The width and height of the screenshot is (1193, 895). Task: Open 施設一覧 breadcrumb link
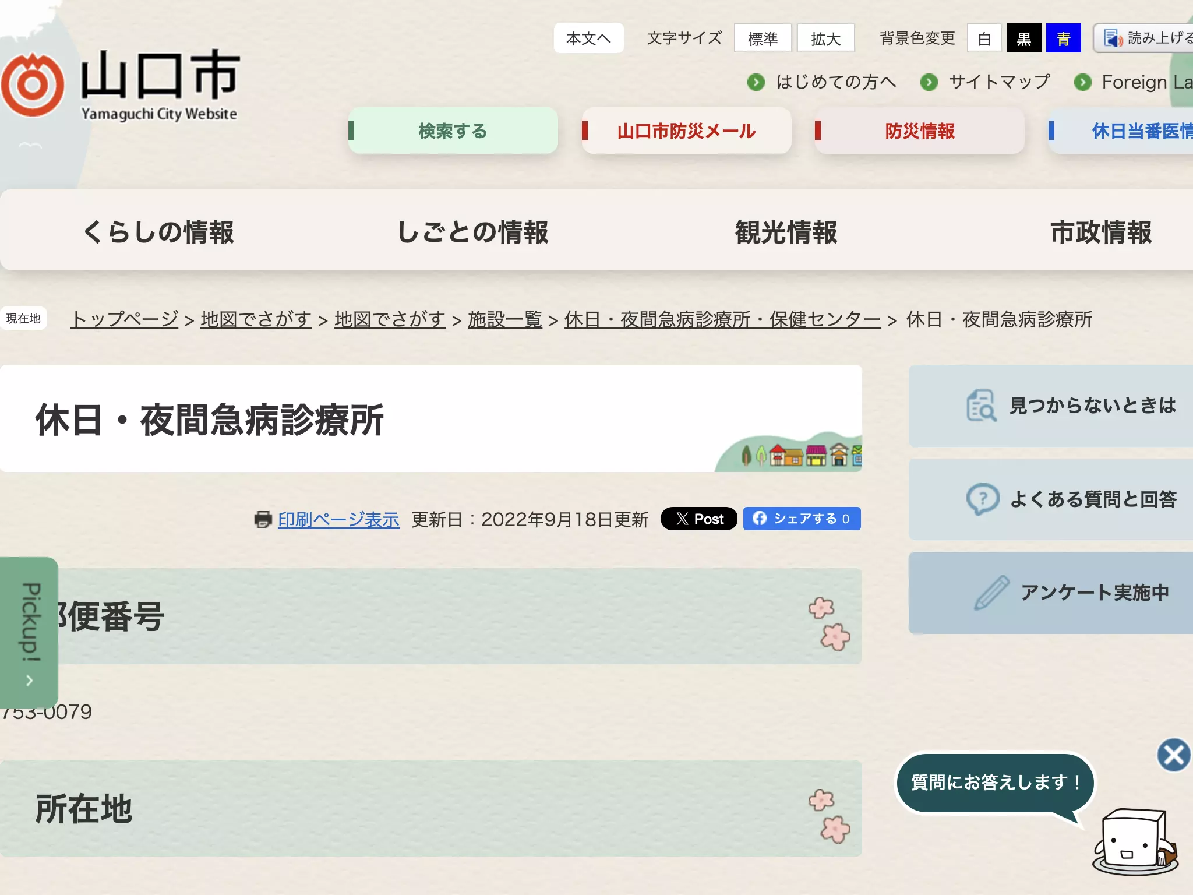505,319
